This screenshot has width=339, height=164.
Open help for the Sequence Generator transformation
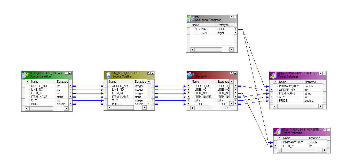[x=232, y=16]
